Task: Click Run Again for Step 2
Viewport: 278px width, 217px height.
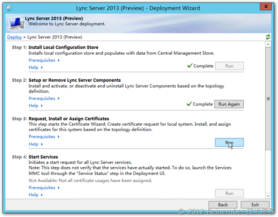Action: click(229, 104)
